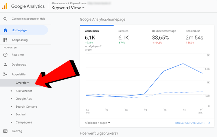Open the DOELGROEPOVERZICHT link

[190, 123]
